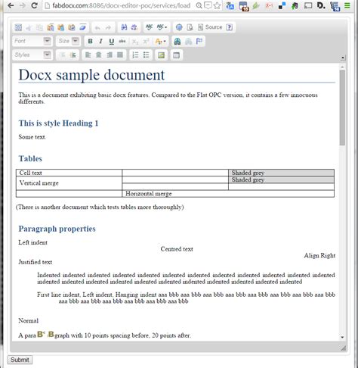The width and height of the screenshot is (358, 368).
Task: Click the 'Vertical merge' table cell
Action: click(x=69, y=183)
